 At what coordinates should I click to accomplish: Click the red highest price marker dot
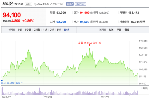(x=89, y=45)
